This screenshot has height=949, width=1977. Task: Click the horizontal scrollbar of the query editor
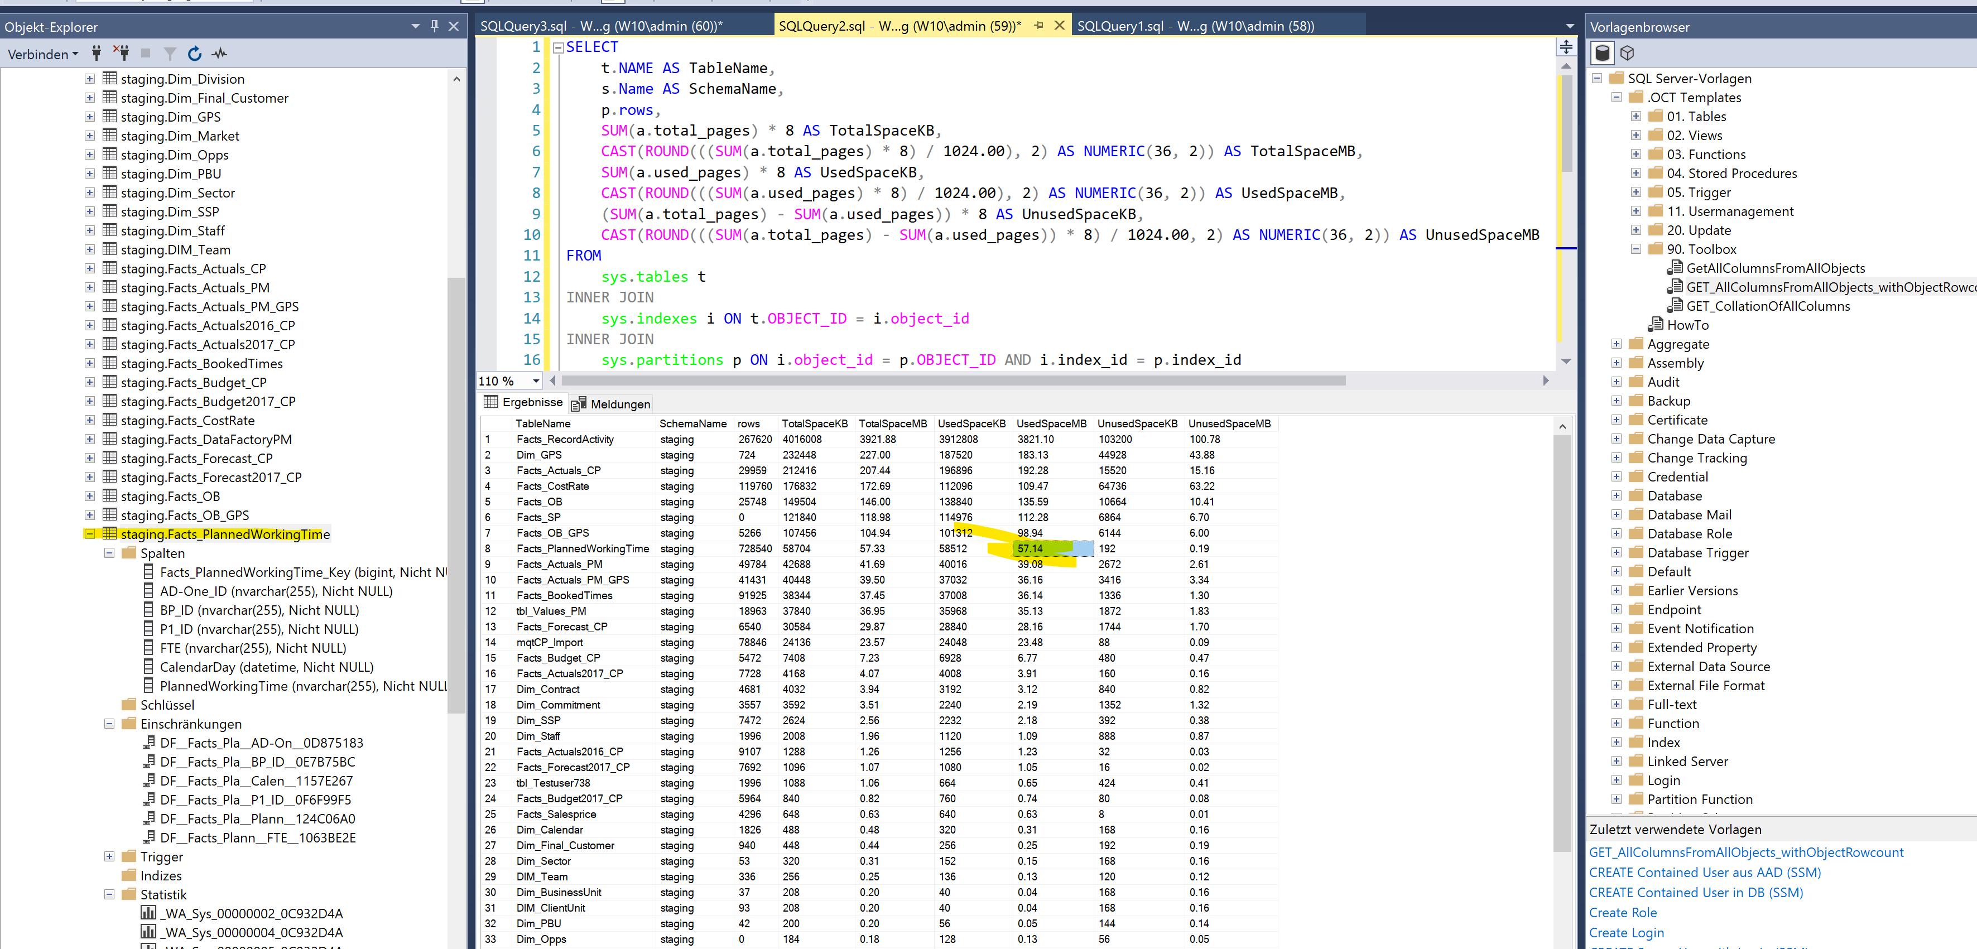click(x=951, y=380)
